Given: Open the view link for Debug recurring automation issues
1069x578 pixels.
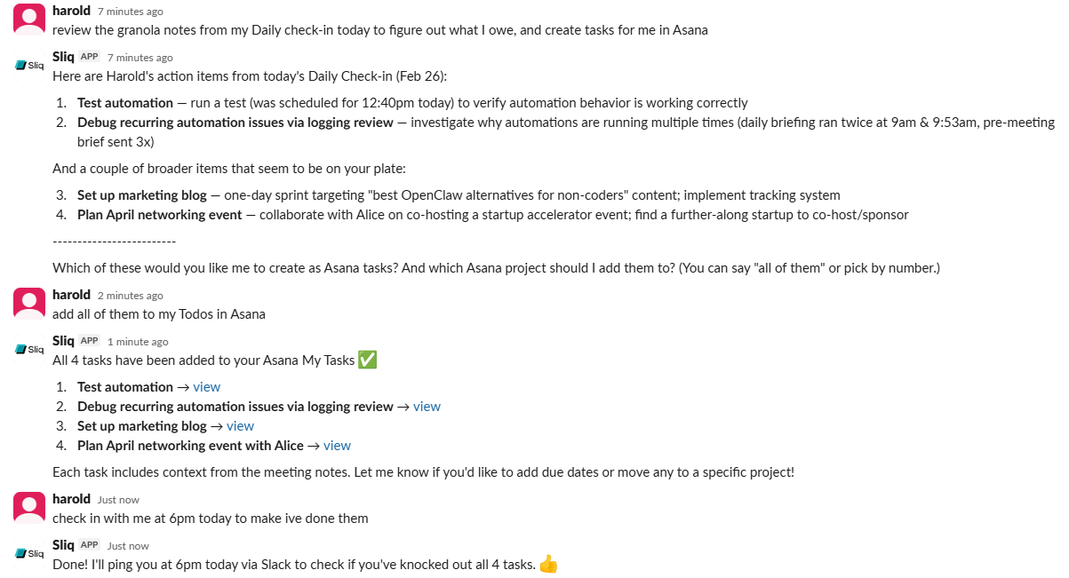Looking at the screenshot, I should pos(427,406).
